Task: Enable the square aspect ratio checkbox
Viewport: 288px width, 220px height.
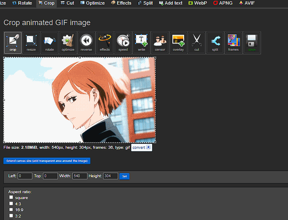Action: pyautogui.click(x=11, y=197)
